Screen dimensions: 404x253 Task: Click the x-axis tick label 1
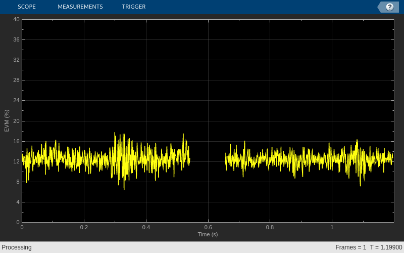pyautogui.click(x=332, y=227)
